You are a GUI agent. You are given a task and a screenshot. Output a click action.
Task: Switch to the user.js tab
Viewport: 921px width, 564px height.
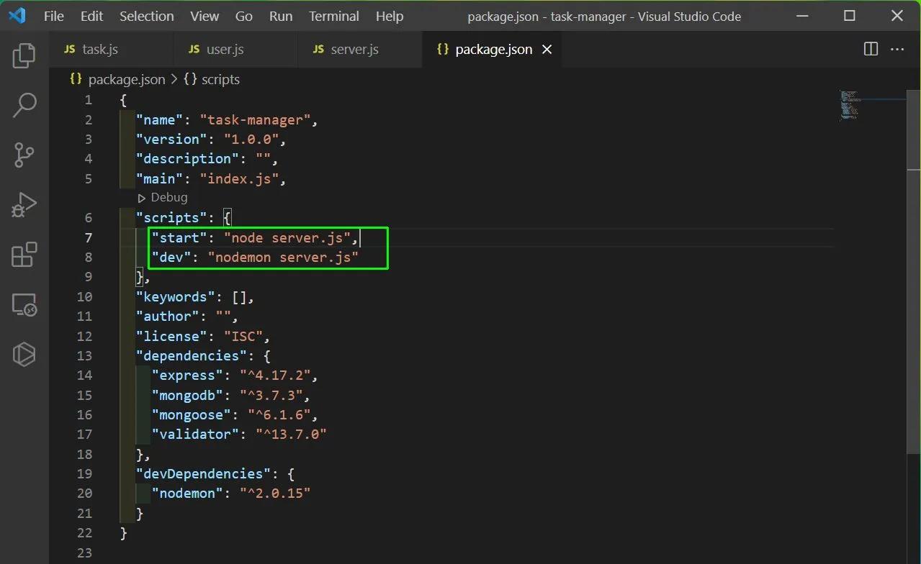(x=235, y=49)
